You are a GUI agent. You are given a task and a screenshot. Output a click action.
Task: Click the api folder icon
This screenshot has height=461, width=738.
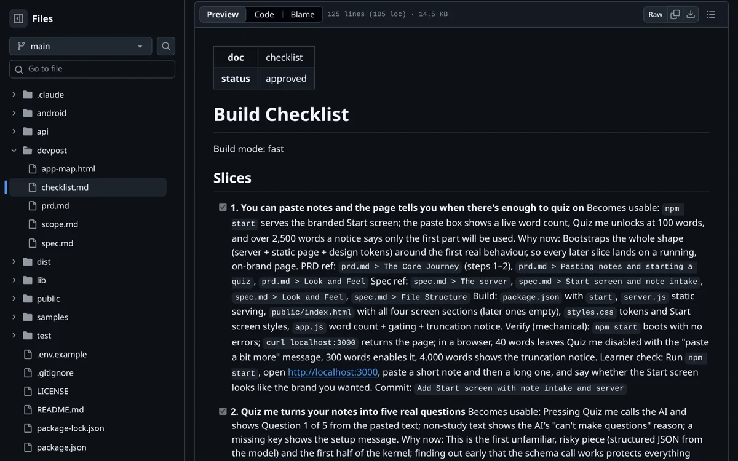pyautogui.click(x=28, y=132)
